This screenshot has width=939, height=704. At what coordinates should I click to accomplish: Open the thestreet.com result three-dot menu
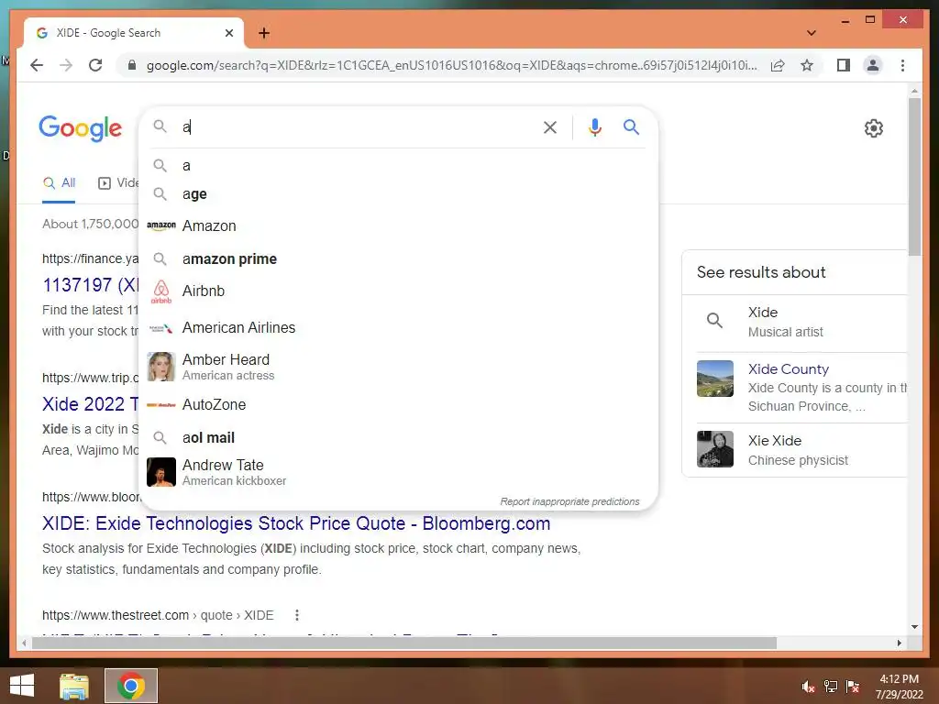click(x=296, y=615)
